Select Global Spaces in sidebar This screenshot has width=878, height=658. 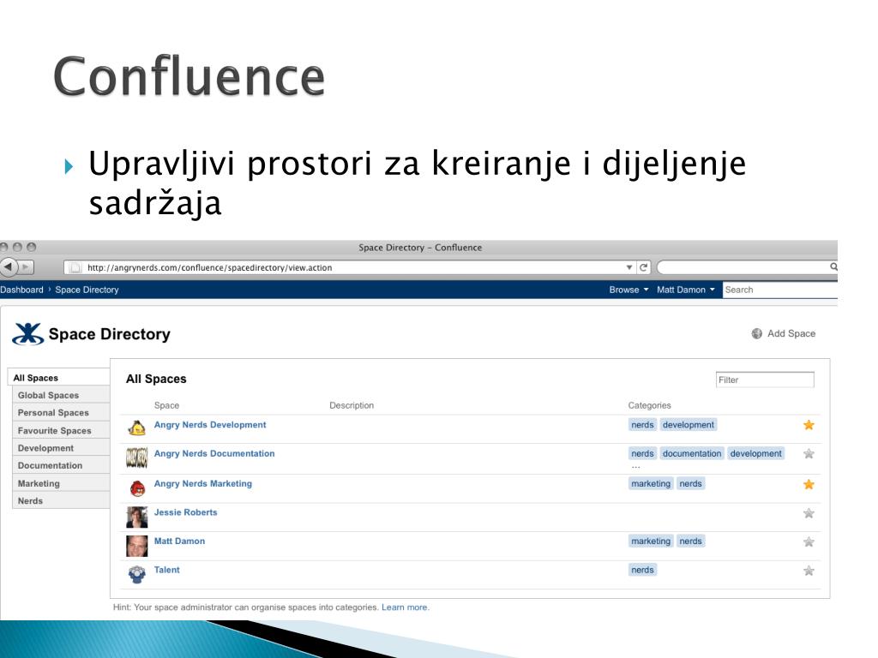(61, 395)
